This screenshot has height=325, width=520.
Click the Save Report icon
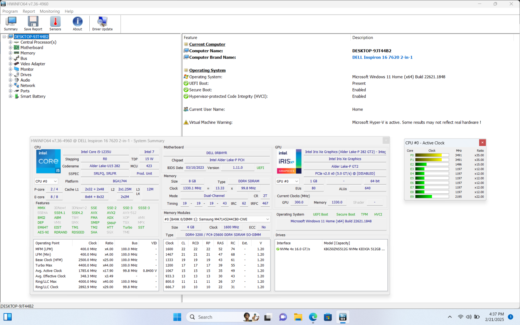(33, 23)
